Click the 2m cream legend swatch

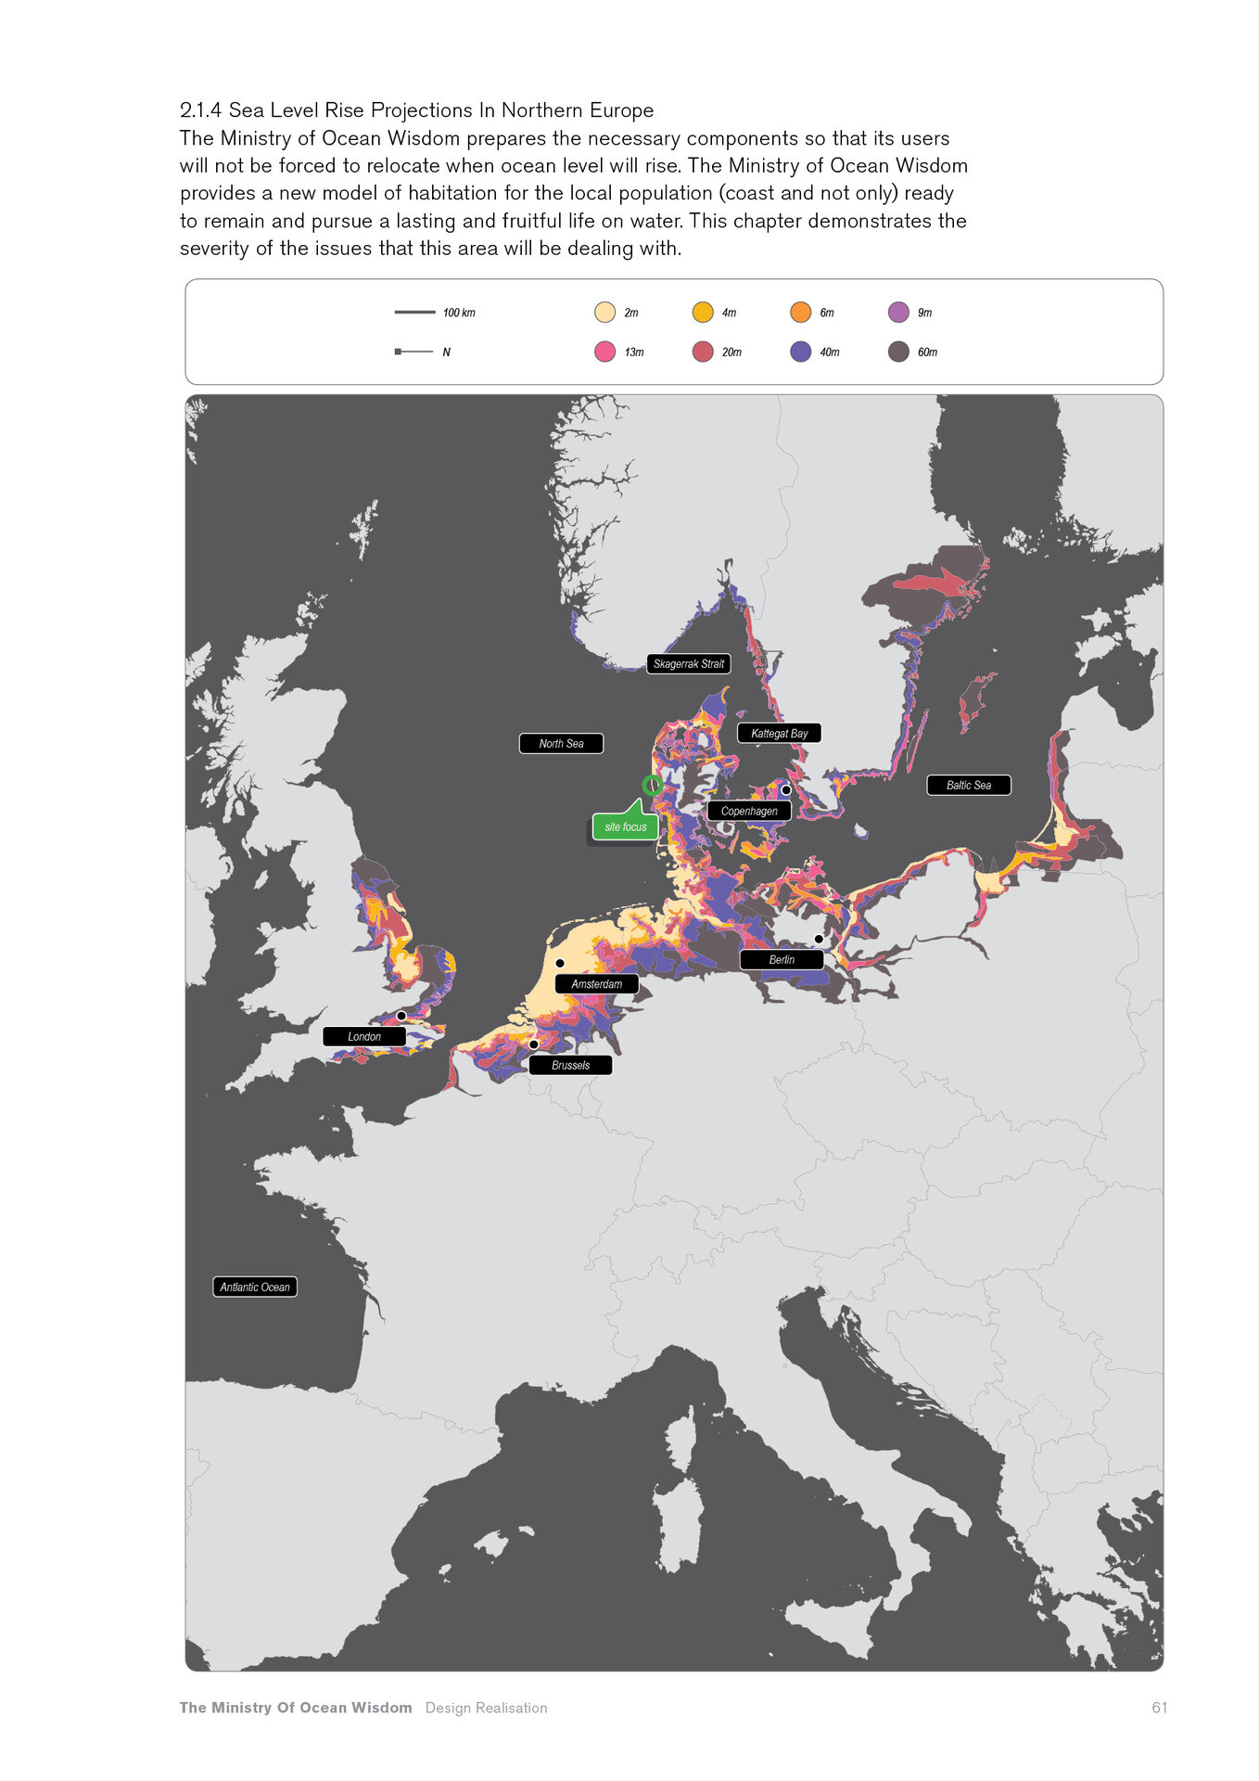tap(604, 313)
